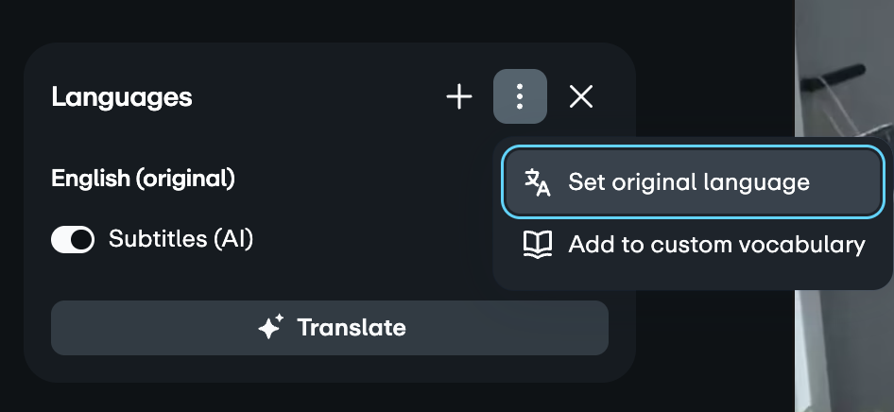This screenshot has width=894, height=412.
Task: Click the translate glyph icon in the menu
Action: pyautogui.click(x=538, y=182)
